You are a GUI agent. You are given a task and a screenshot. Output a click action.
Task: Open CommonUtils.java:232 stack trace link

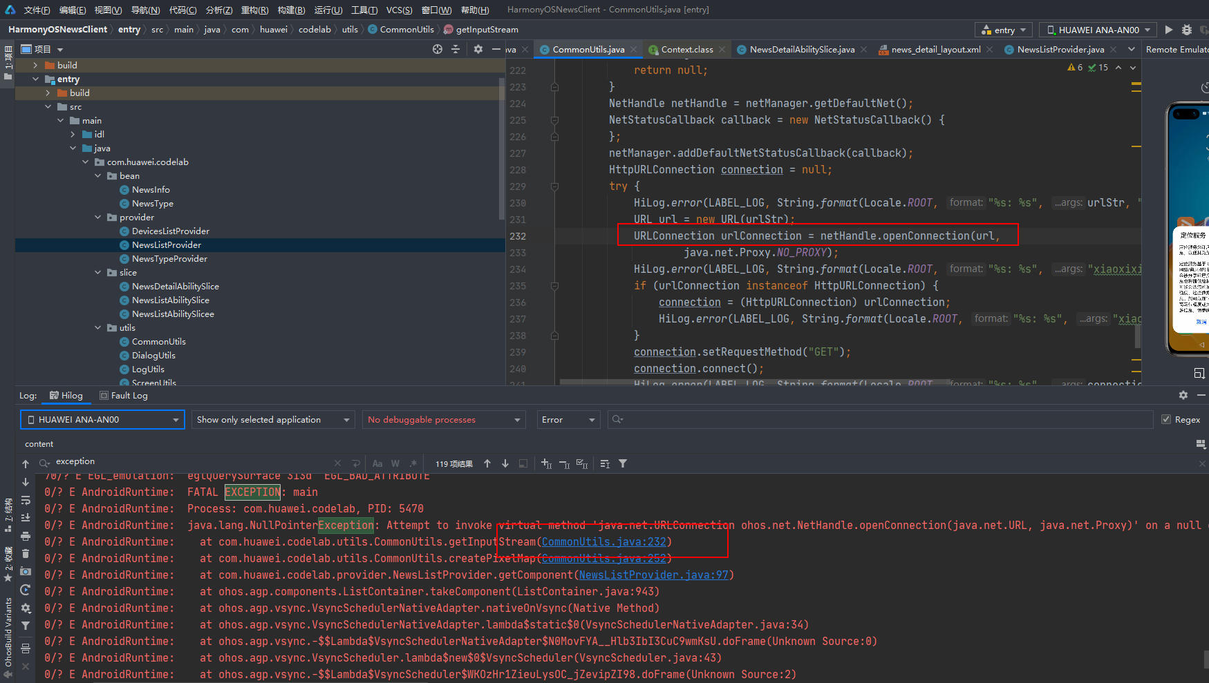[603, 542]
